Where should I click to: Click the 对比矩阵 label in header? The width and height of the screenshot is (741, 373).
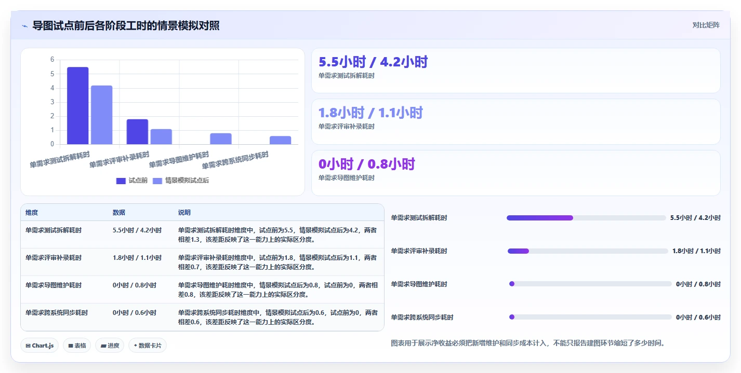tap(706, 25)
